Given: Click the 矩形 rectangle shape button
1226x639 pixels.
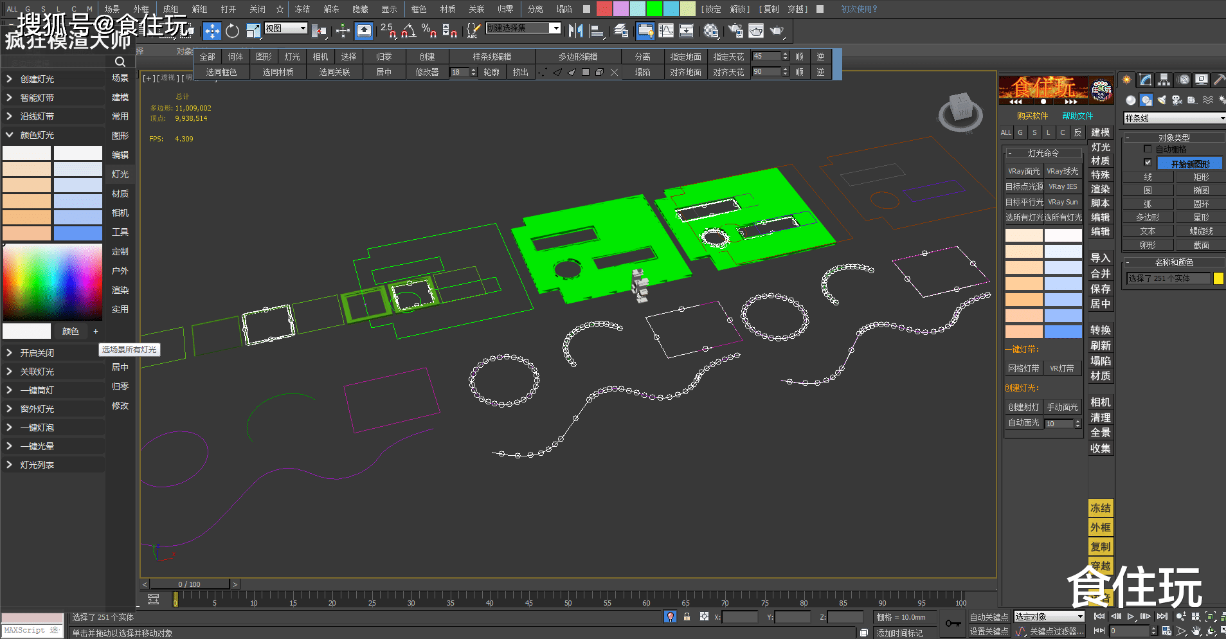Looking at the screenshot, I should [1200, 177].
